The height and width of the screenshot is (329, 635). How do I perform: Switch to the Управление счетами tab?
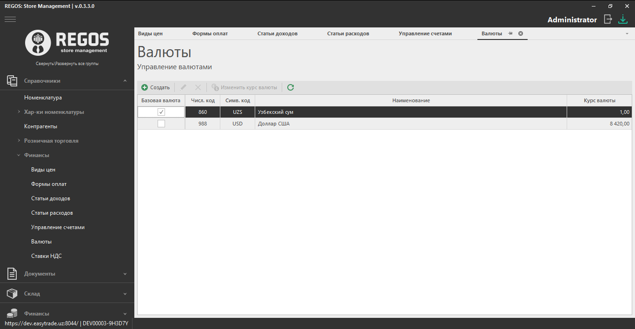425,33
